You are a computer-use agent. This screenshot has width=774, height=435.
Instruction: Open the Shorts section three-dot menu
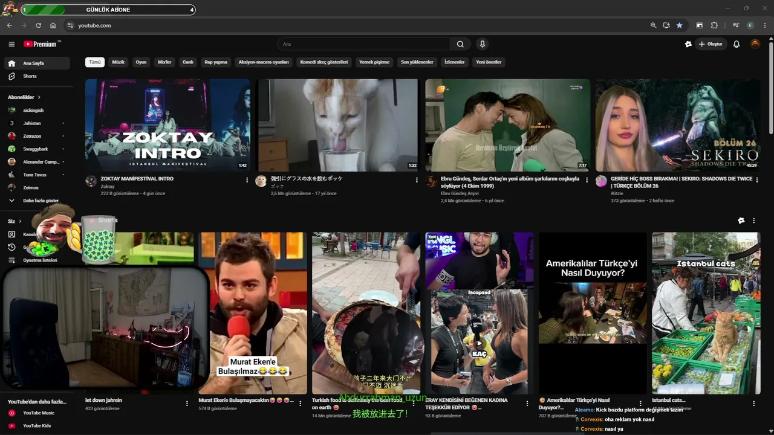[753, 221]
